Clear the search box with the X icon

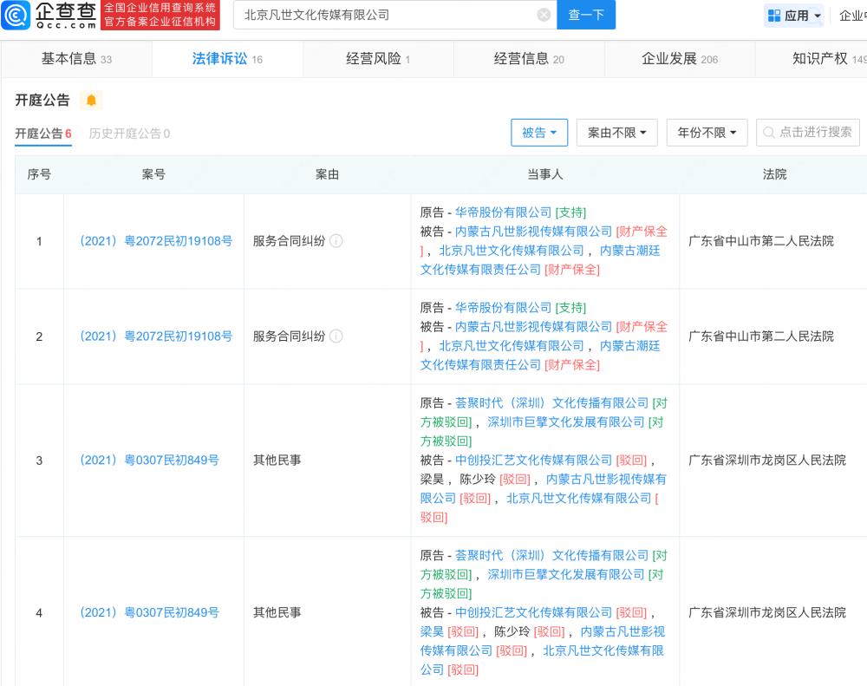[544, 15]
